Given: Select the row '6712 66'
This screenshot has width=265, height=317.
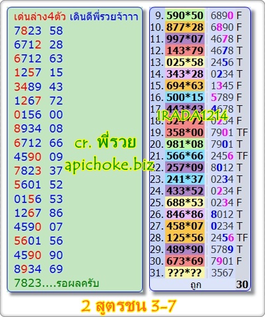Looking at the screenshot, I should (38, 143).
